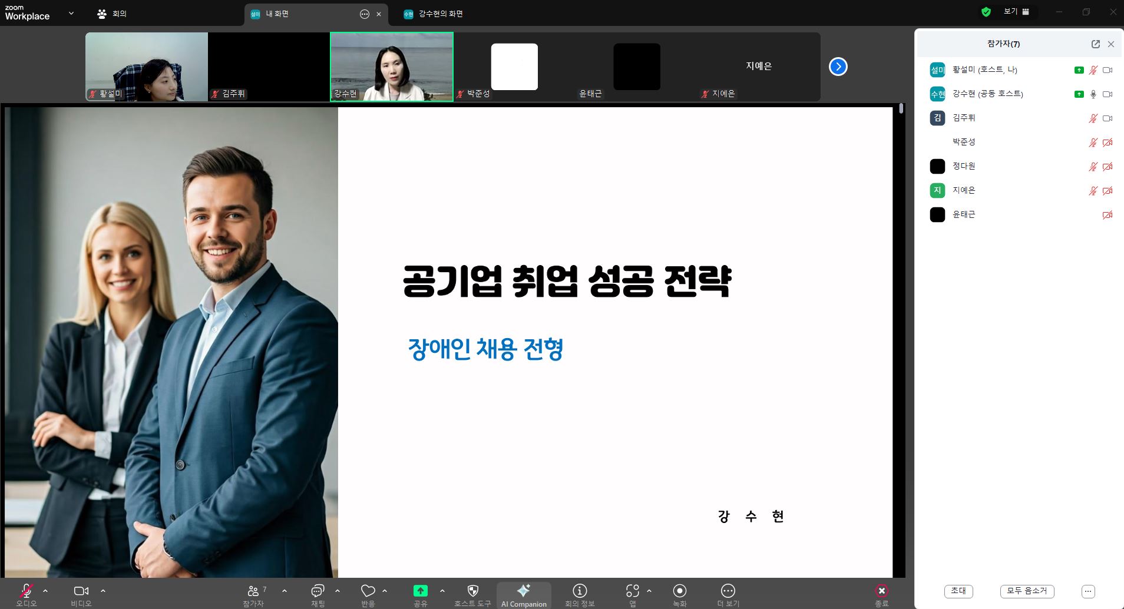The height and width of the screenshot is (609, 1124).
Task: Expand audio options next to 오디오
Action: (46, 593)
